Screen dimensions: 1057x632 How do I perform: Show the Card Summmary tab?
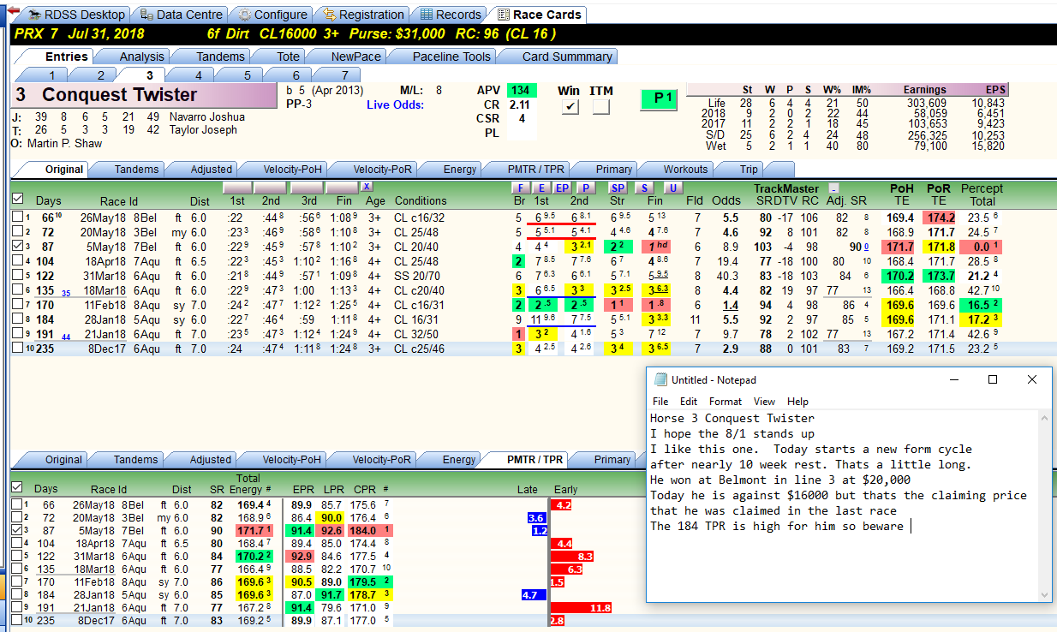556,57
